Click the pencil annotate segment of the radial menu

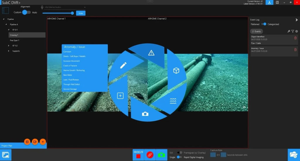point(123,65)
